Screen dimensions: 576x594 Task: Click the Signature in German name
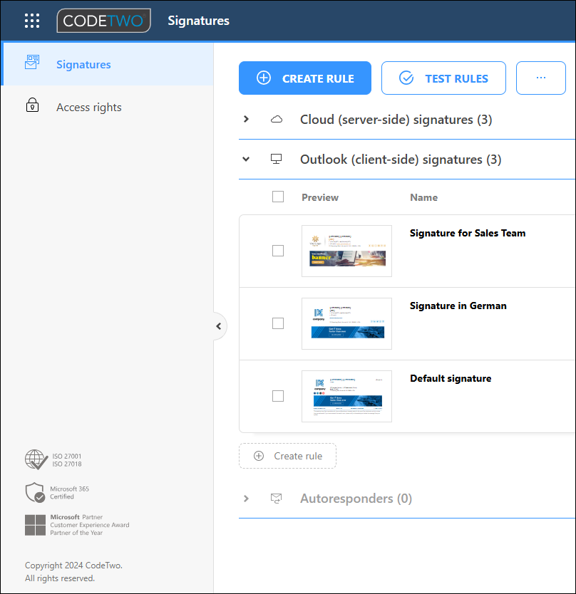pos(458,306)
